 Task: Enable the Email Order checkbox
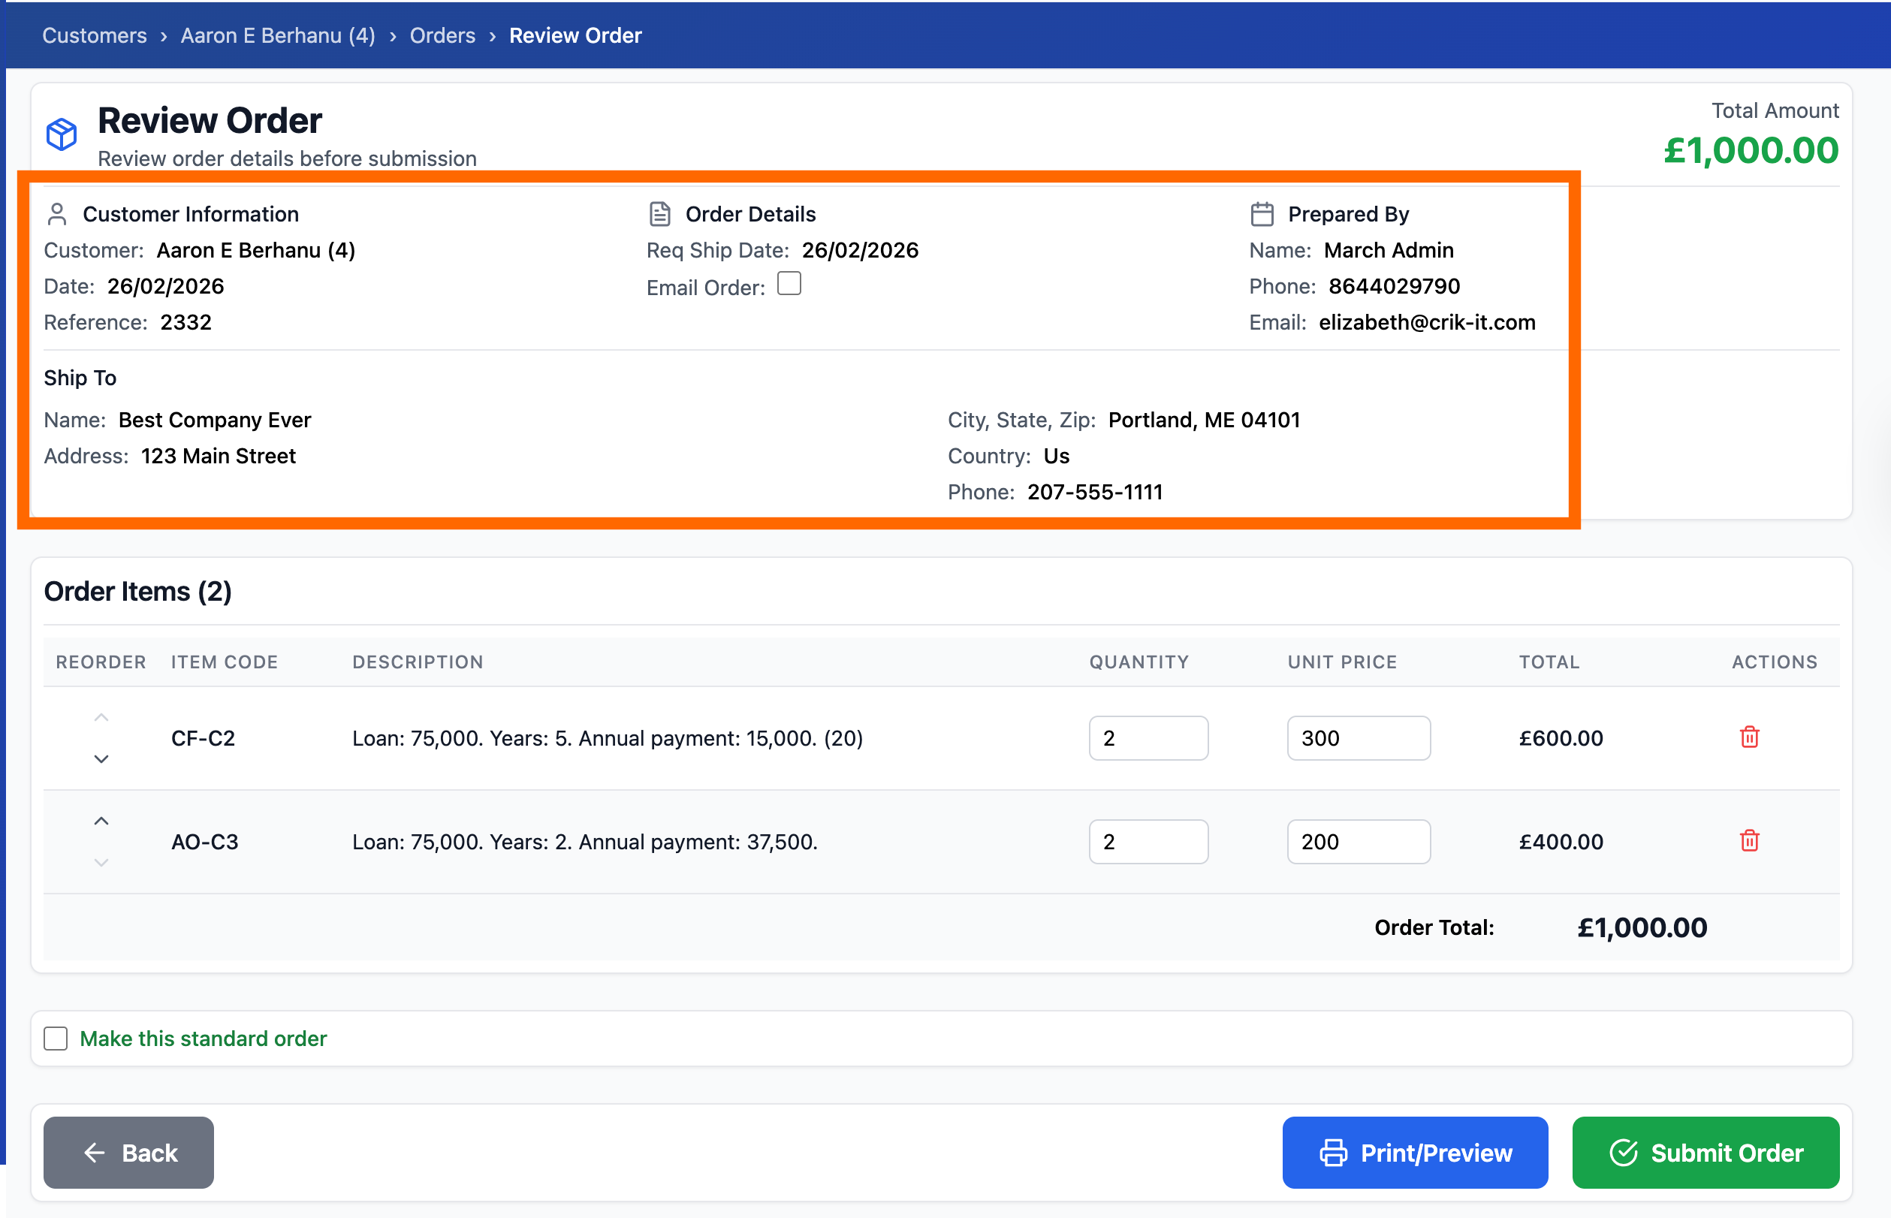(789, 284)
